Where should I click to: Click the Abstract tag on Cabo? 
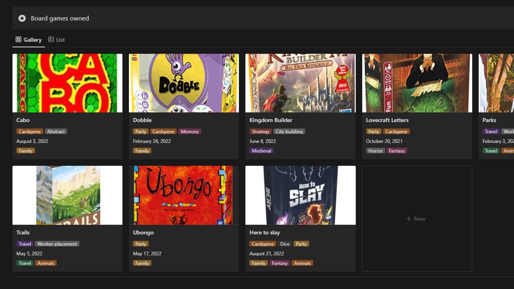[x=56, y=131]
